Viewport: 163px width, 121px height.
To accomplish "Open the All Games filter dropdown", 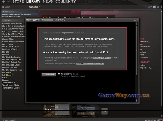I will [34, 7].
